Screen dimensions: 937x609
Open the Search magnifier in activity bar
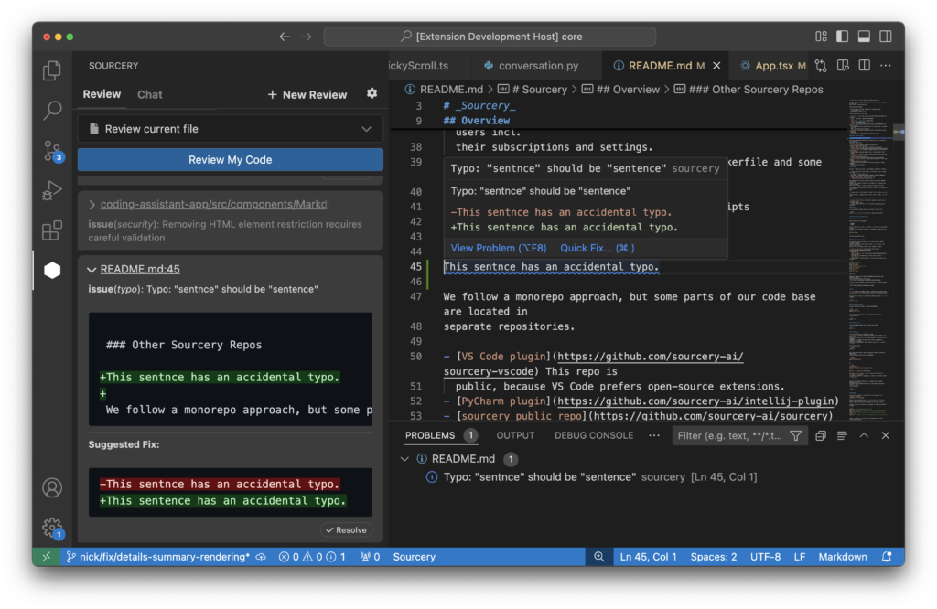coord(52,111)
